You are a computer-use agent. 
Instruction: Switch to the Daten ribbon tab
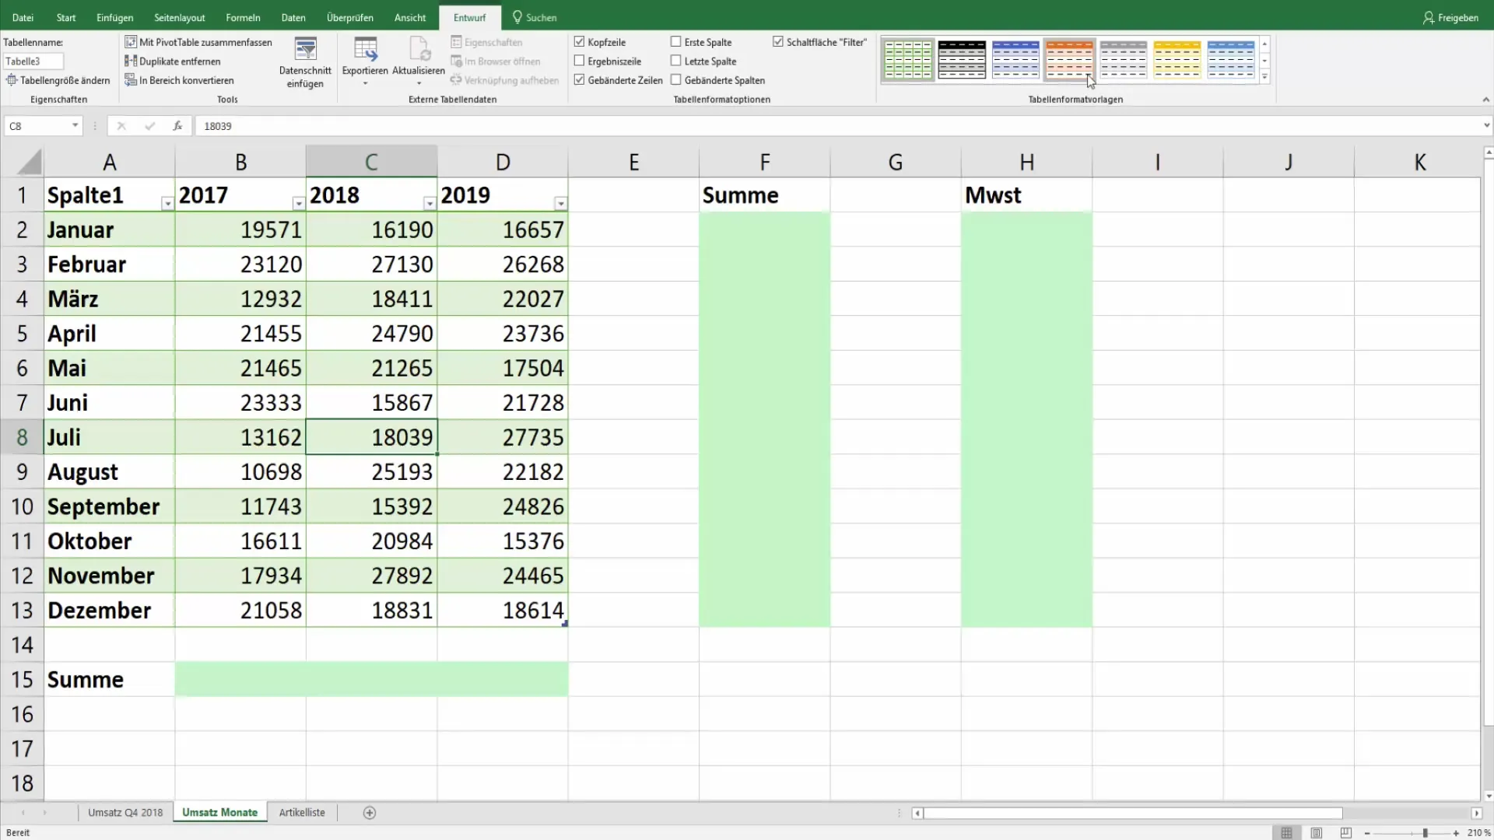tap(293, 17)
